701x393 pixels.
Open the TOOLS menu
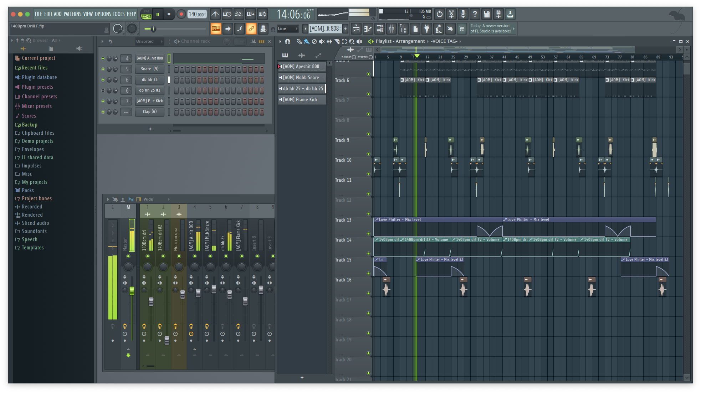point(118,14)
